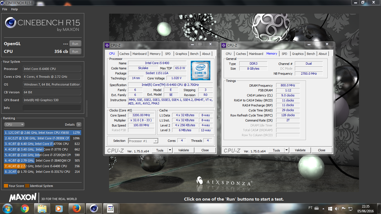Open network connection tray icon
Viewport: 381px width, 214px height.
pyautogui.click(x=350, y=208)
